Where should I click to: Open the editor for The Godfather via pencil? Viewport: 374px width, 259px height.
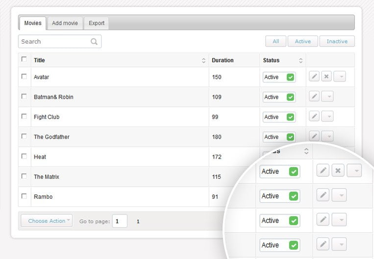pyautogui.click(x=314, y=136)
